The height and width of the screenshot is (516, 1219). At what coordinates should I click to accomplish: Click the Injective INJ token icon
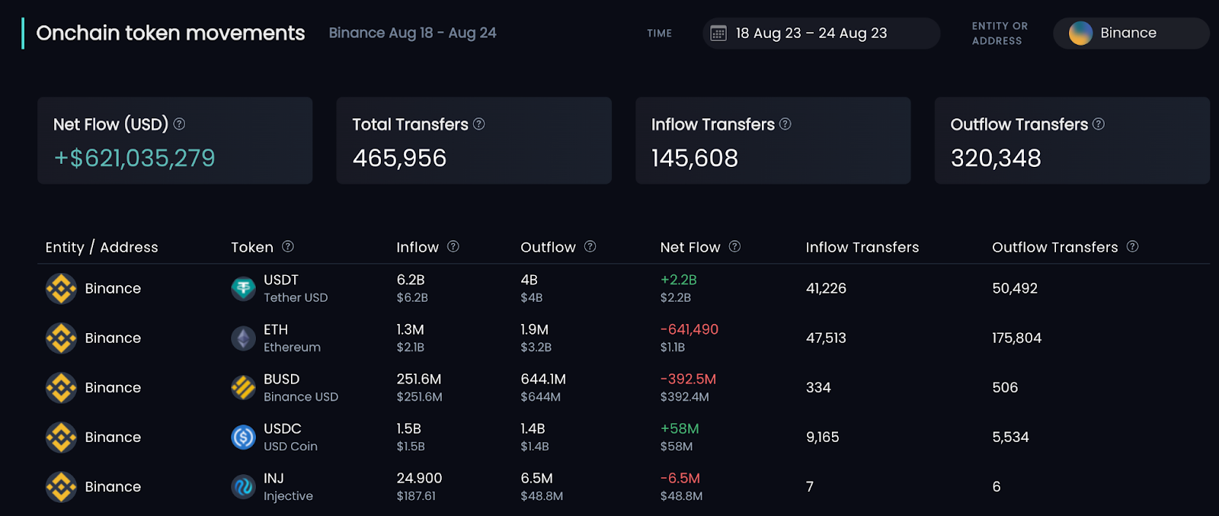[243, 487]
